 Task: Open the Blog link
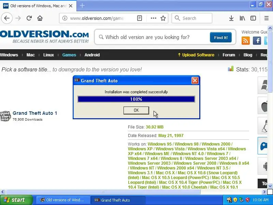tap(248, 55)
